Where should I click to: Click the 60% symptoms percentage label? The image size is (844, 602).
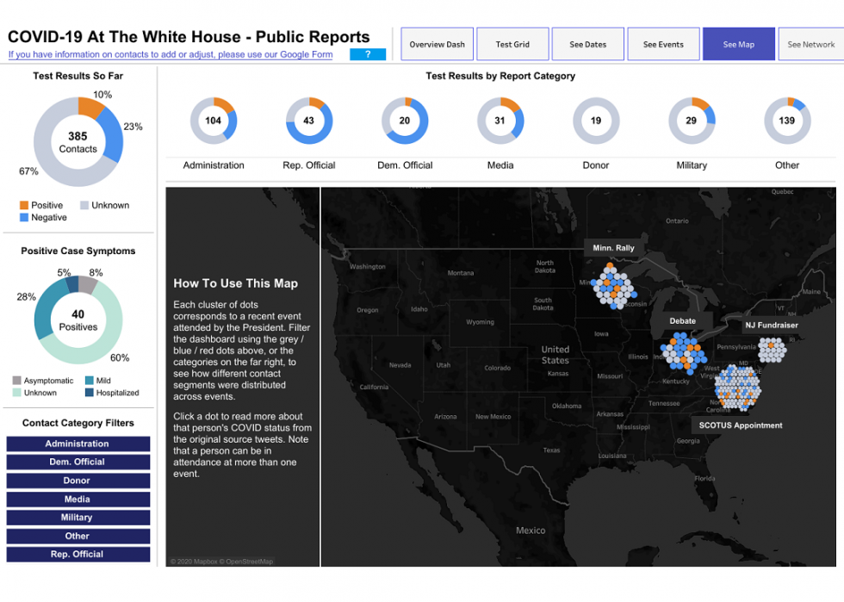point(120,358)
